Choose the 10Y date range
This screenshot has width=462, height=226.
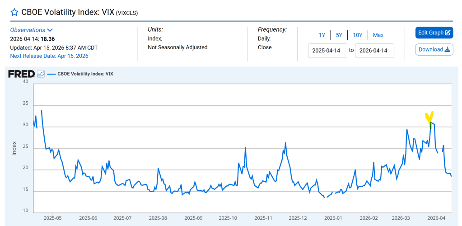357,35
